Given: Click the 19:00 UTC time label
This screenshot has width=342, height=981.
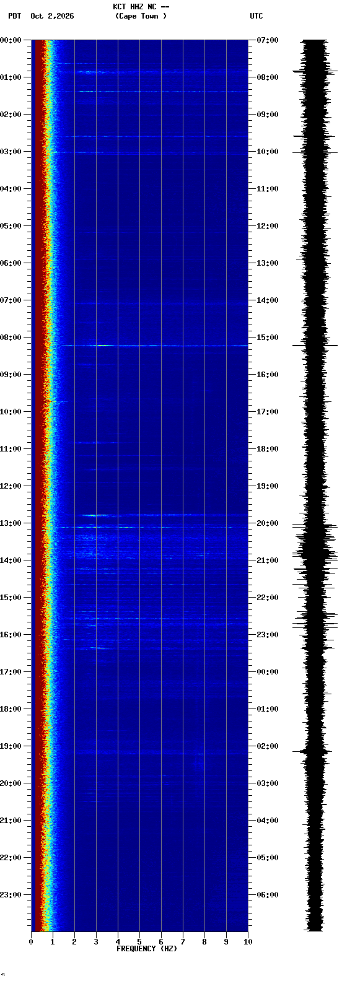Looking at the screenshot, I should coord(268,486).
